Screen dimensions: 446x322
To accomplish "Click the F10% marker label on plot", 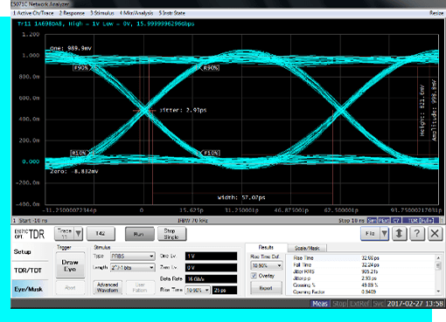I will tap(211, 153).
